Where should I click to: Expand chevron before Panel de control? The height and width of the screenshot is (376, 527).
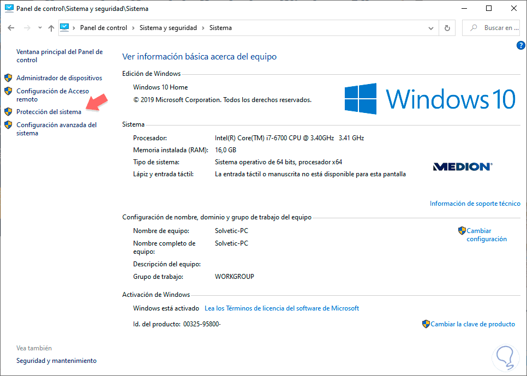74,28
